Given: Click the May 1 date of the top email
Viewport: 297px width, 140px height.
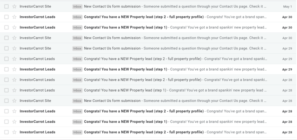Looking at the screenshot, I should point(287,7).
